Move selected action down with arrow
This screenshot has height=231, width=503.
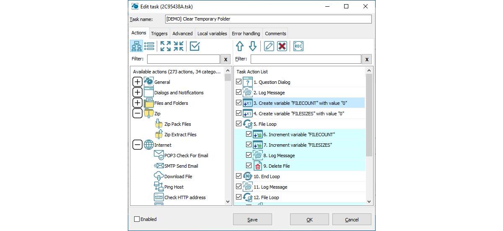(x=253, y=46)
